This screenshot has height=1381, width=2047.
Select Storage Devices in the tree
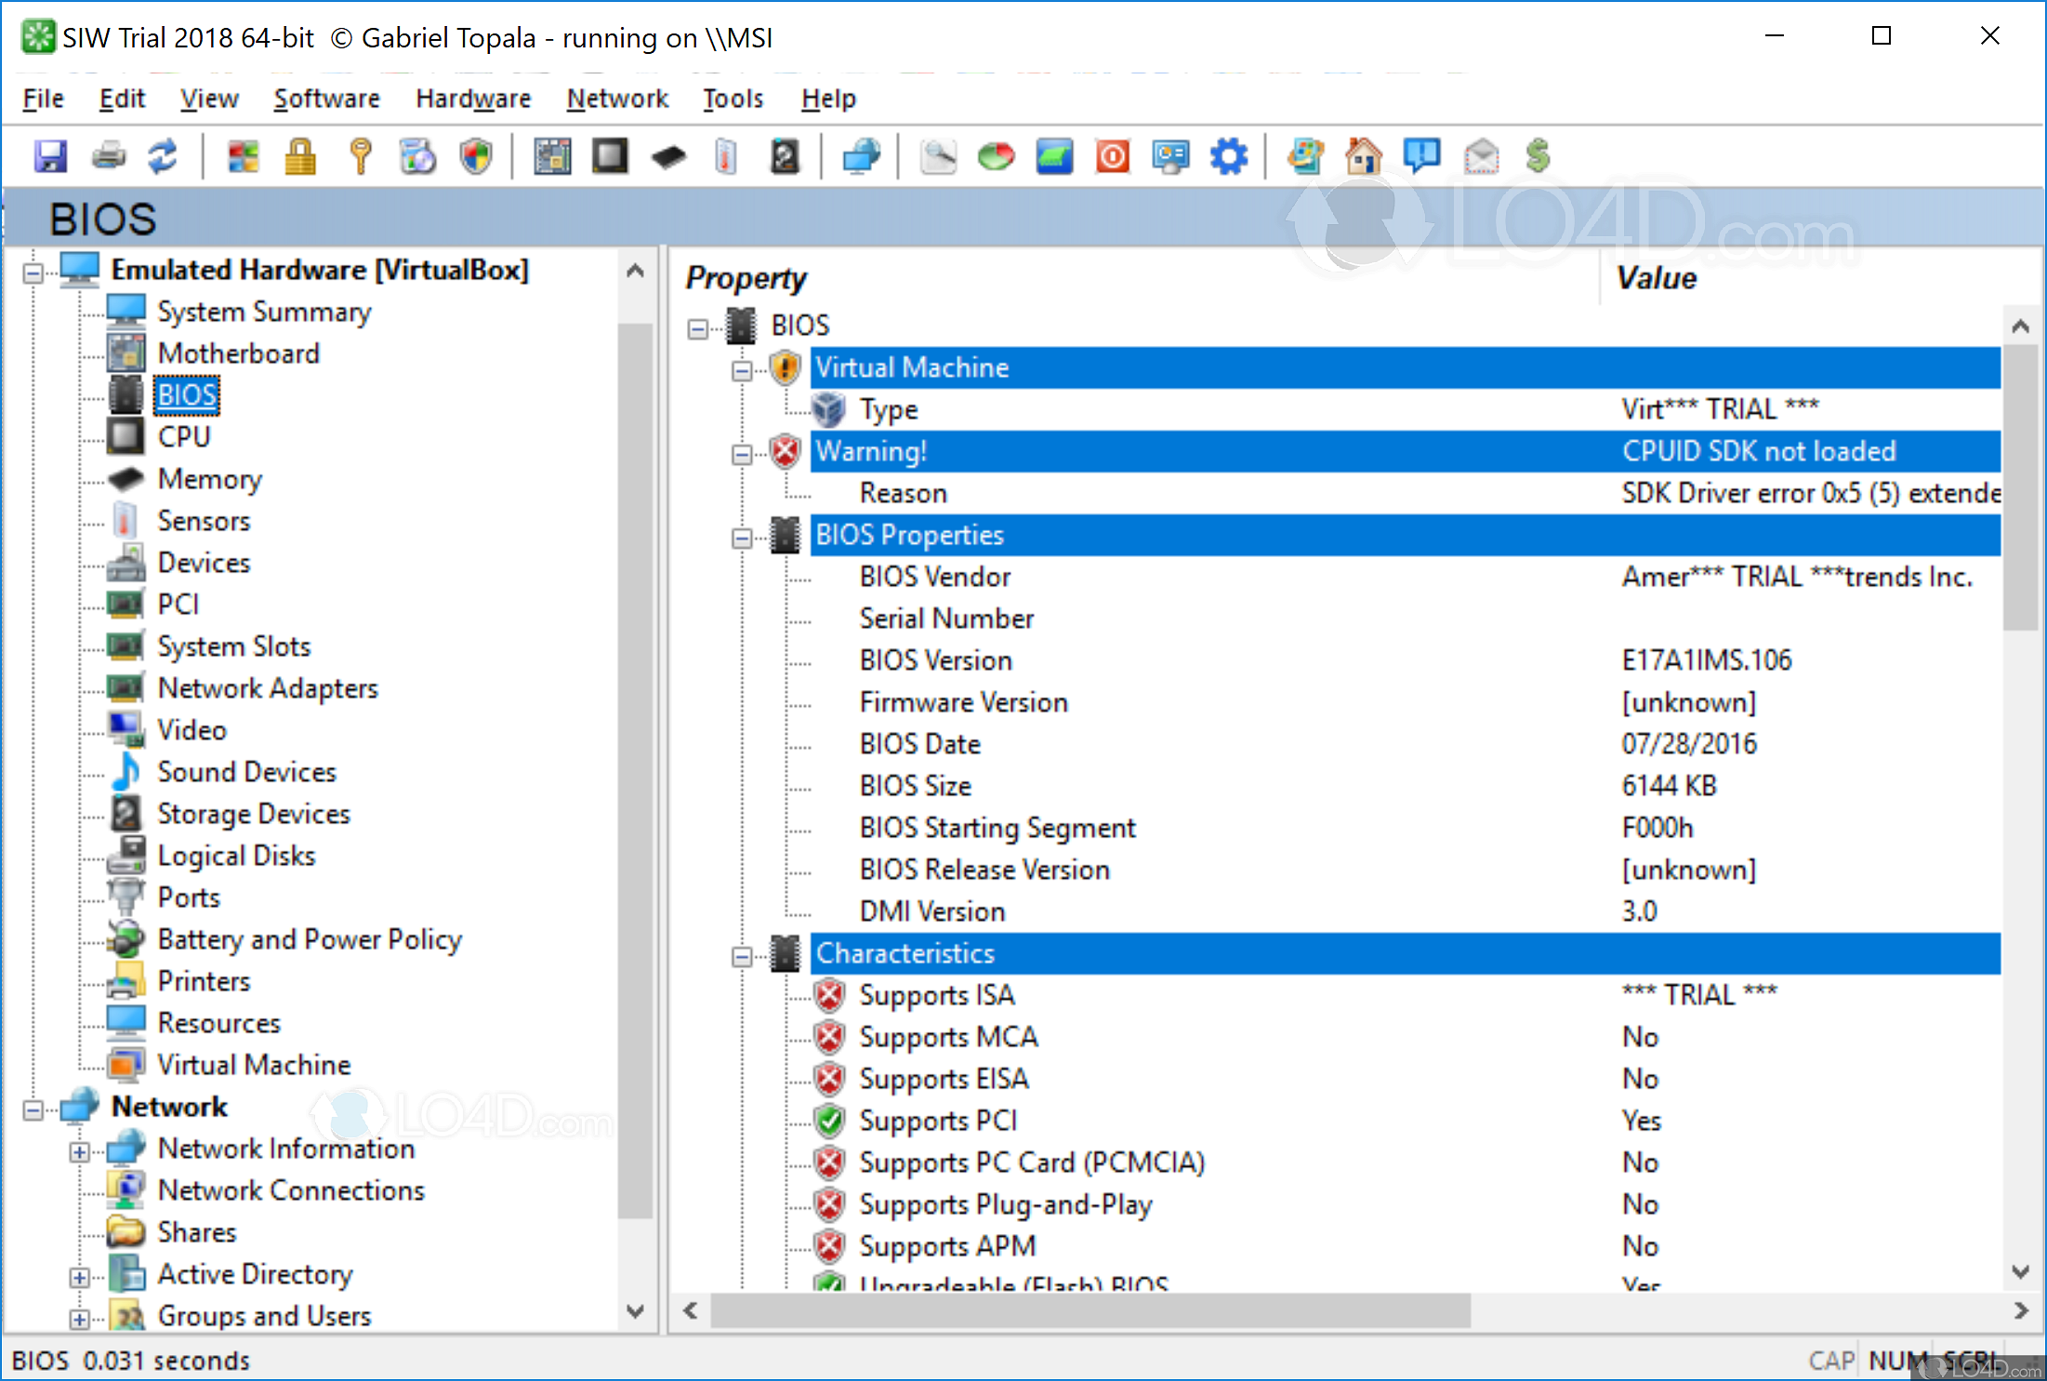pyautogui.click(x=253, y=814)
